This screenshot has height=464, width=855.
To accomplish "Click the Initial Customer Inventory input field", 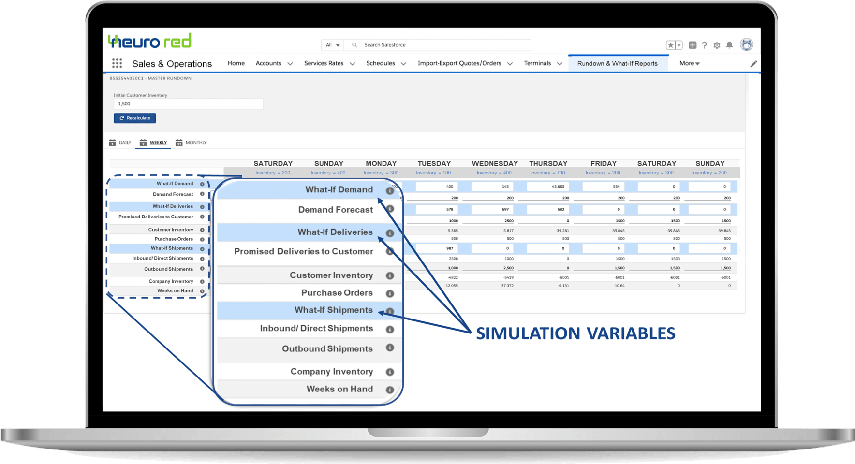I will [188, 103].
